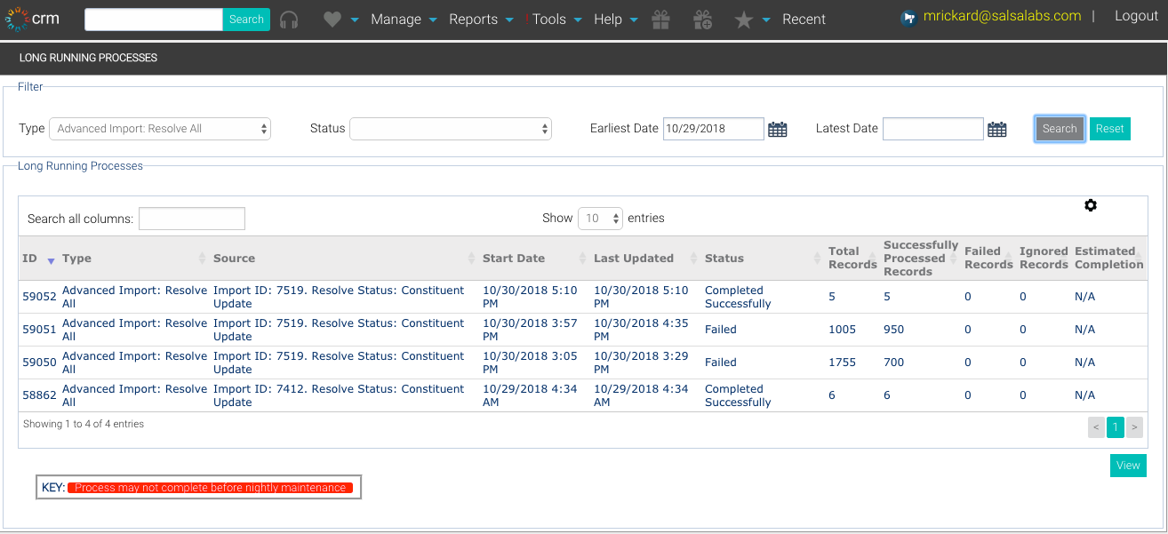Screen dimensions: 1168x534
Task: Open the heart favorites icon
Action: tap(332, 20)
